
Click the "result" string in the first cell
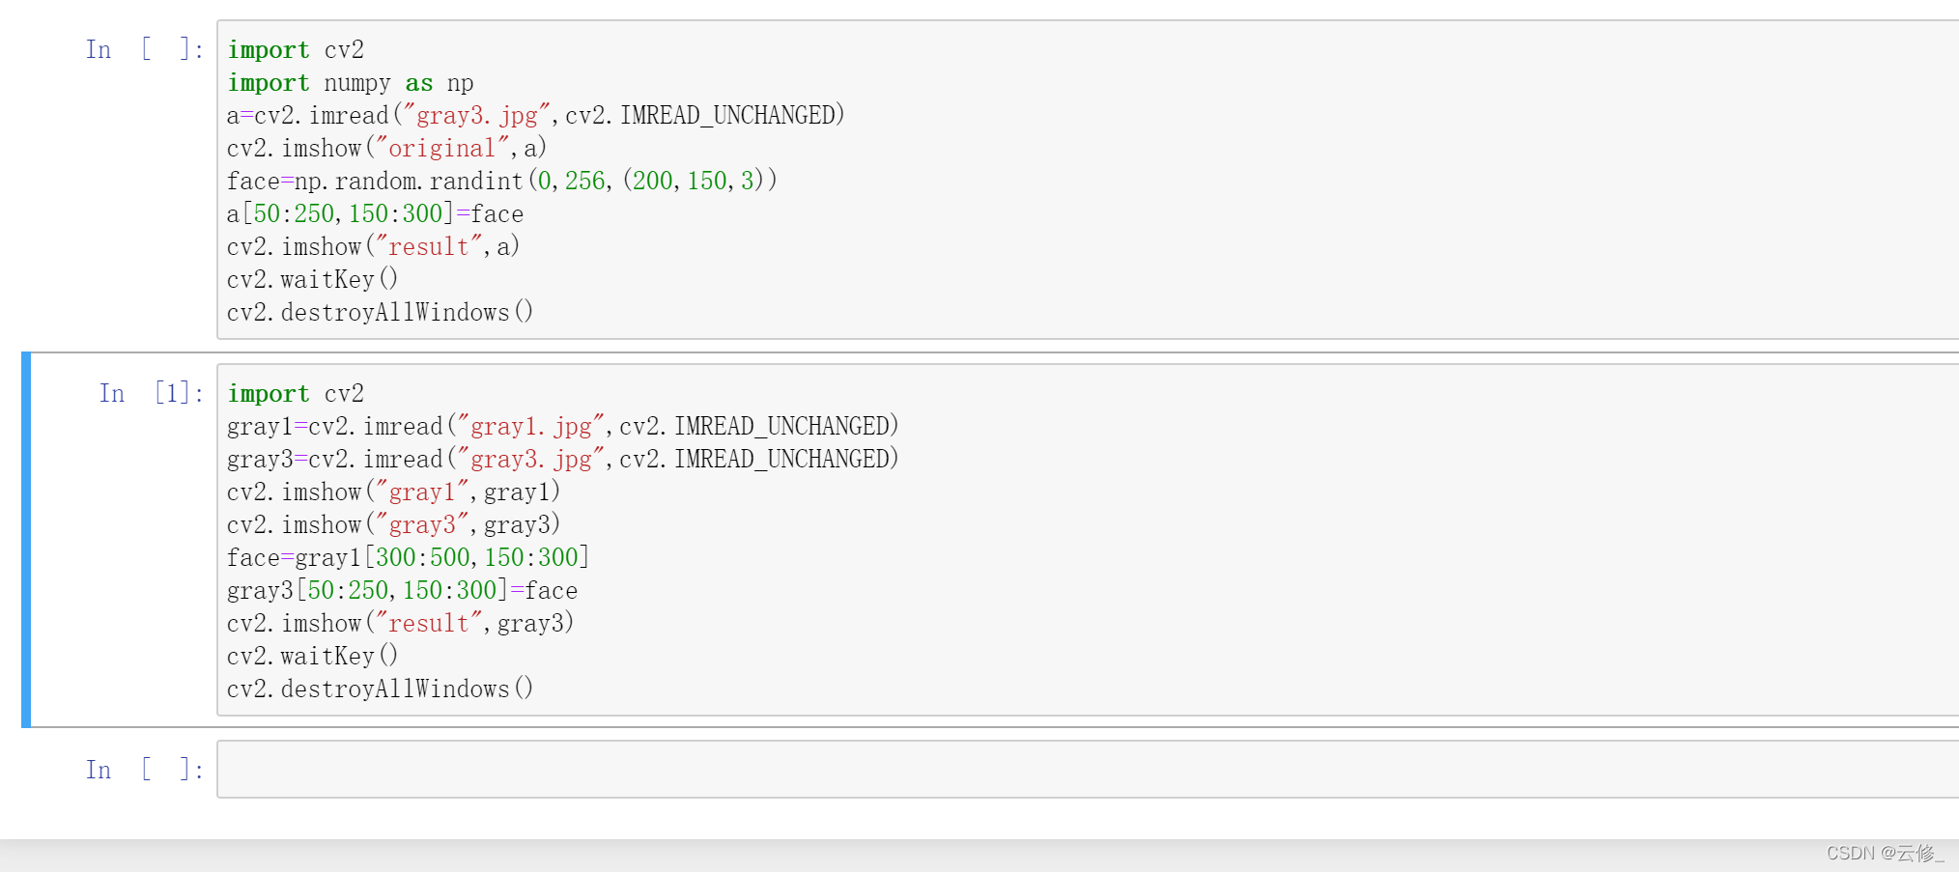tap(428, 247)
